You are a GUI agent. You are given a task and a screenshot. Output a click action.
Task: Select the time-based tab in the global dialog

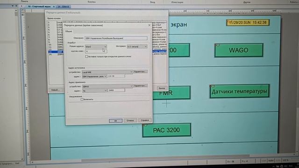click(54, 19)
